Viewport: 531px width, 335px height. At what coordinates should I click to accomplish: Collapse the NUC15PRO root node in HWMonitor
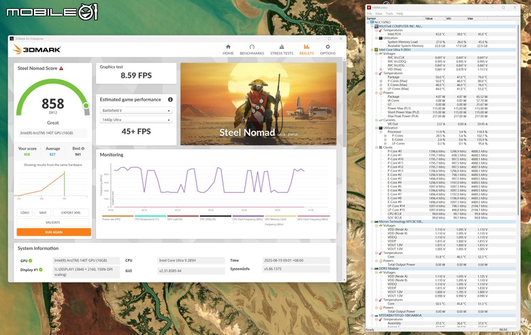click(368, 22)
